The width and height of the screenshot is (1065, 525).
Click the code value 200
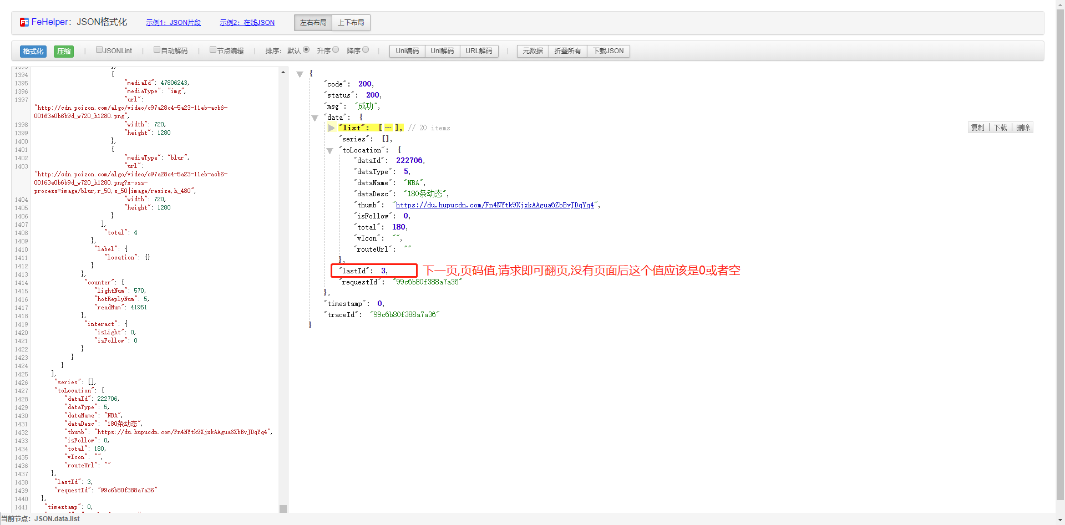364,84
